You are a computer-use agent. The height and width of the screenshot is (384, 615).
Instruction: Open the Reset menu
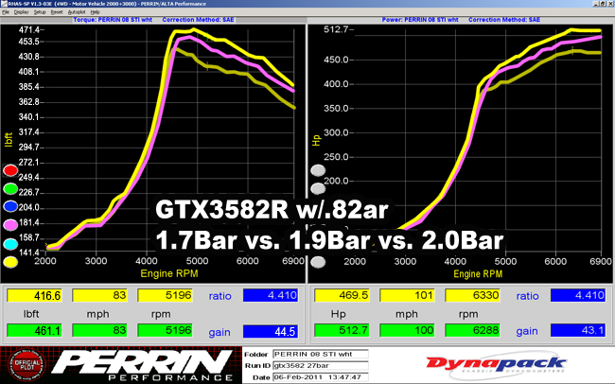click(57, 12)
